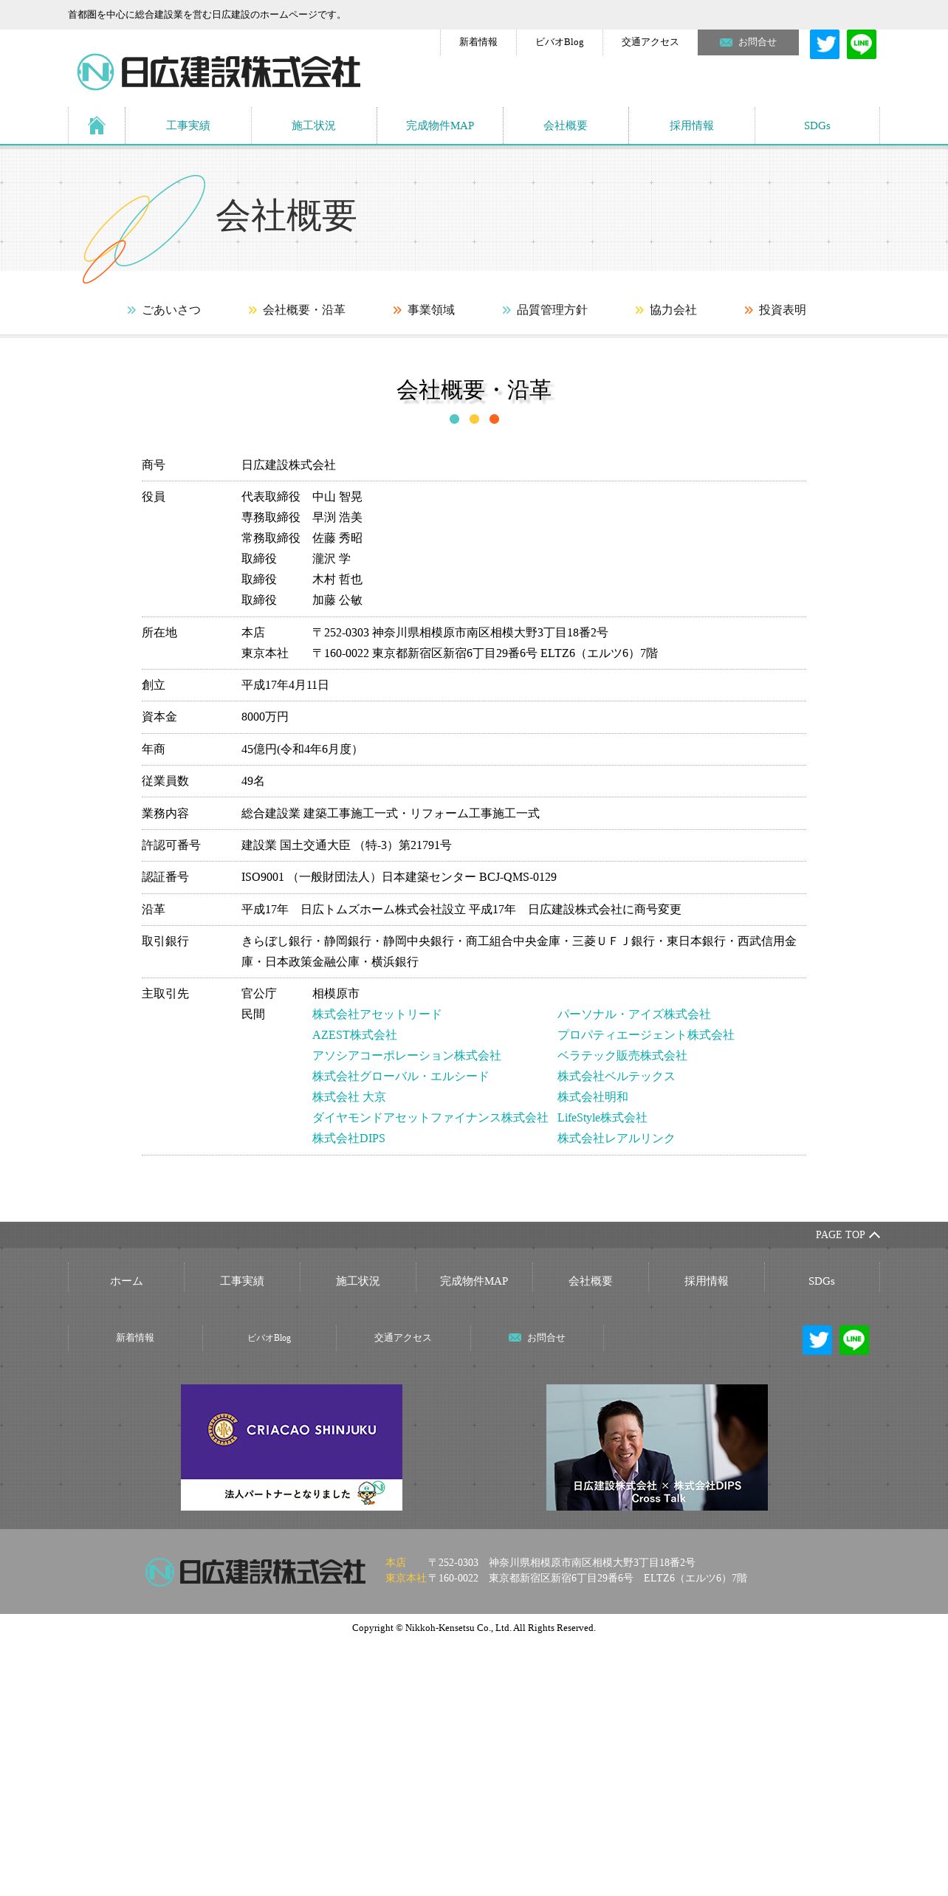
Task: Click the お問合せ button in the header
Action: click(748, 42)
